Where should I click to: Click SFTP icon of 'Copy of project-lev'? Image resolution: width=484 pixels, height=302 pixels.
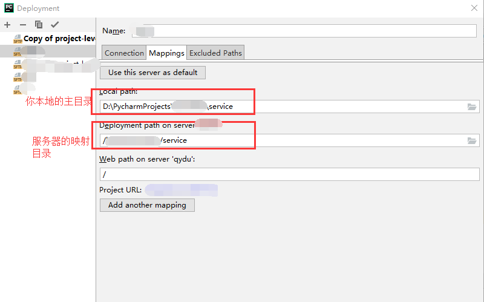(x=18, y=39)
